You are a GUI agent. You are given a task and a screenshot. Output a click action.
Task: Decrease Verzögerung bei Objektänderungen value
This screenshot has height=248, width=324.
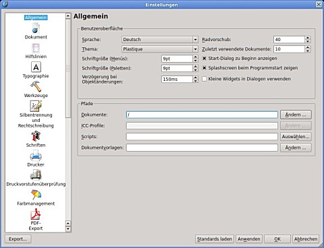coord(196,81)
